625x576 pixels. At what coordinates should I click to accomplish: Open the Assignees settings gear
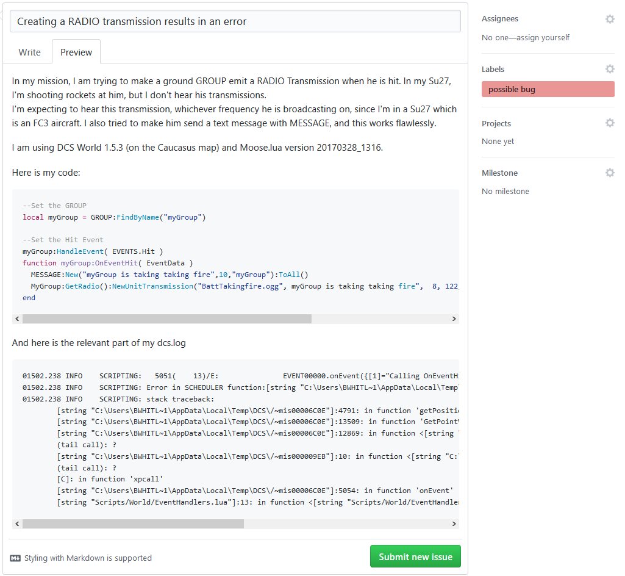coord(609,19)
